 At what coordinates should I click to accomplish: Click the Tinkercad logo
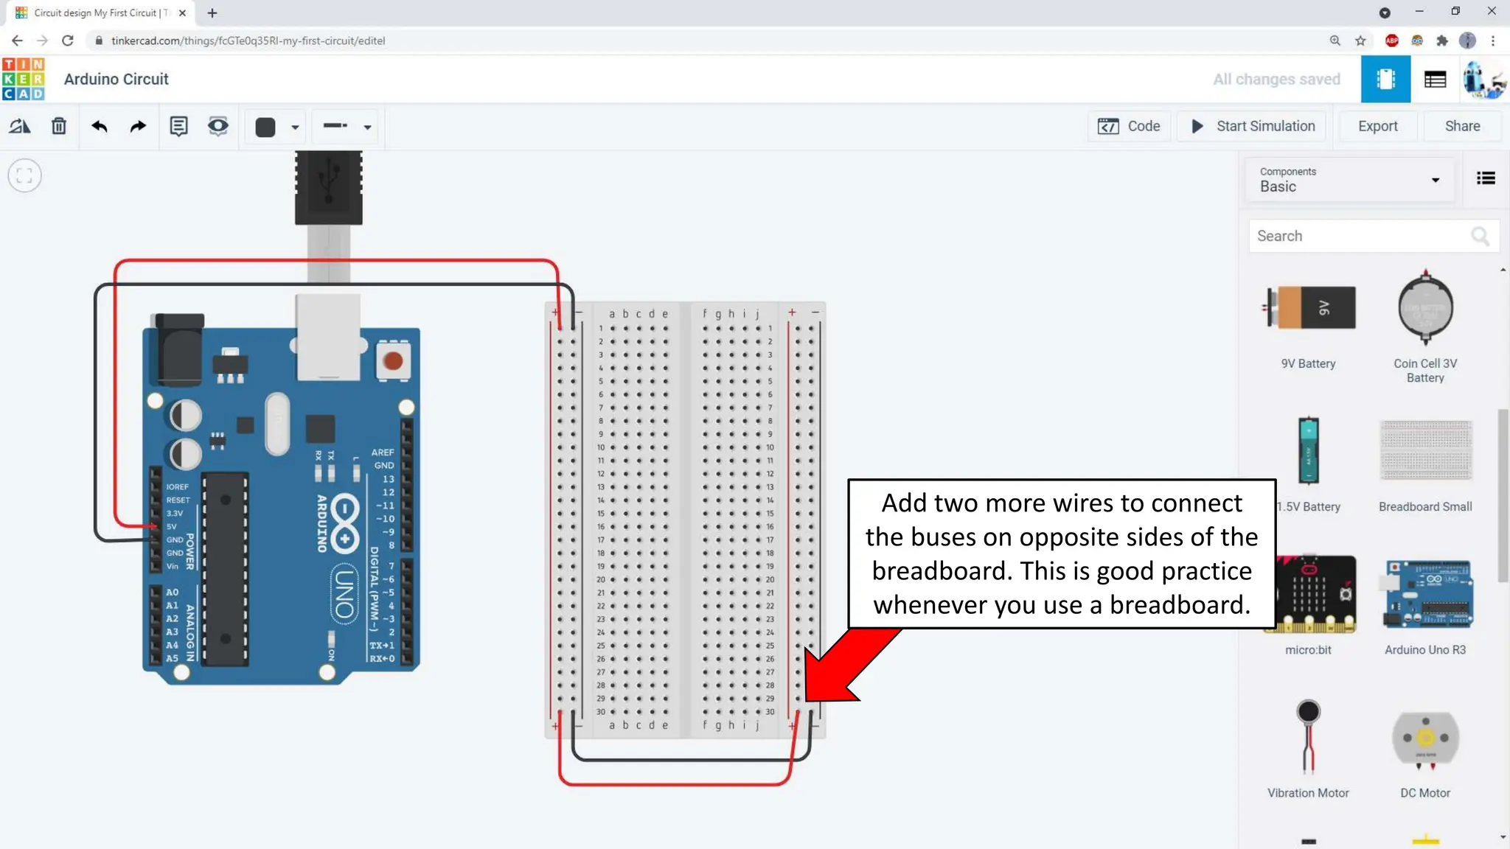coord(23,79)
